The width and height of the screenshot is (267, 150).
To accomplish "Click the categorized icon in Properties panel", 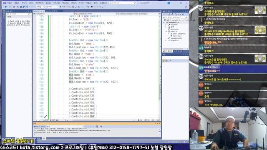I will pos(164,61).
